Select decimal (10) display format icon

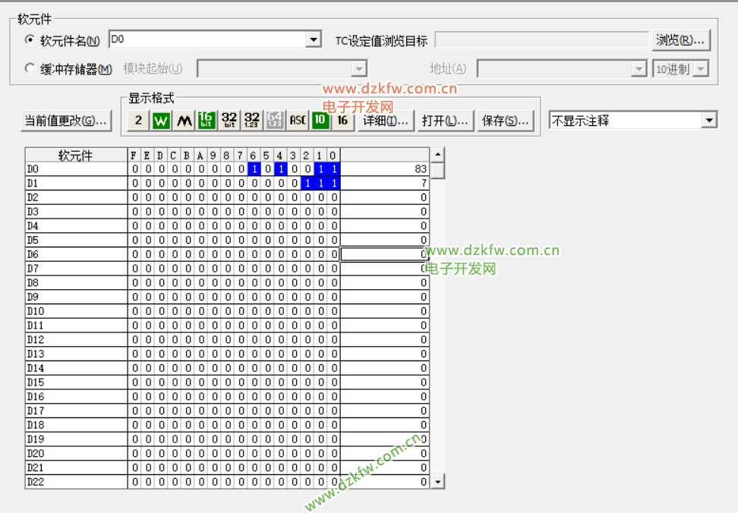point(320,121)
